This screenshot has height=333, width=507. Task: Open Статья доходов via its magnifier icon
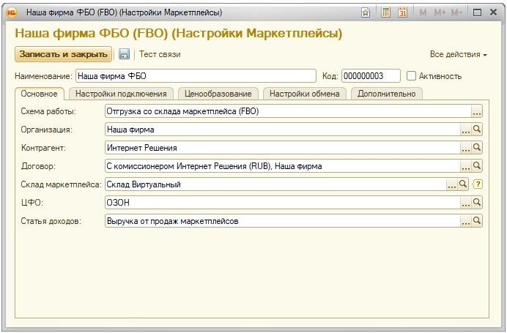coord(477,220)
